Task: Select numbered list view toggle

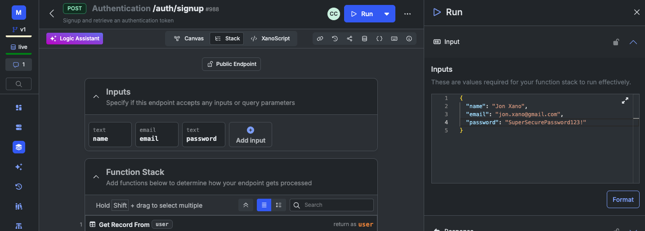Action: tap(278, 205)
